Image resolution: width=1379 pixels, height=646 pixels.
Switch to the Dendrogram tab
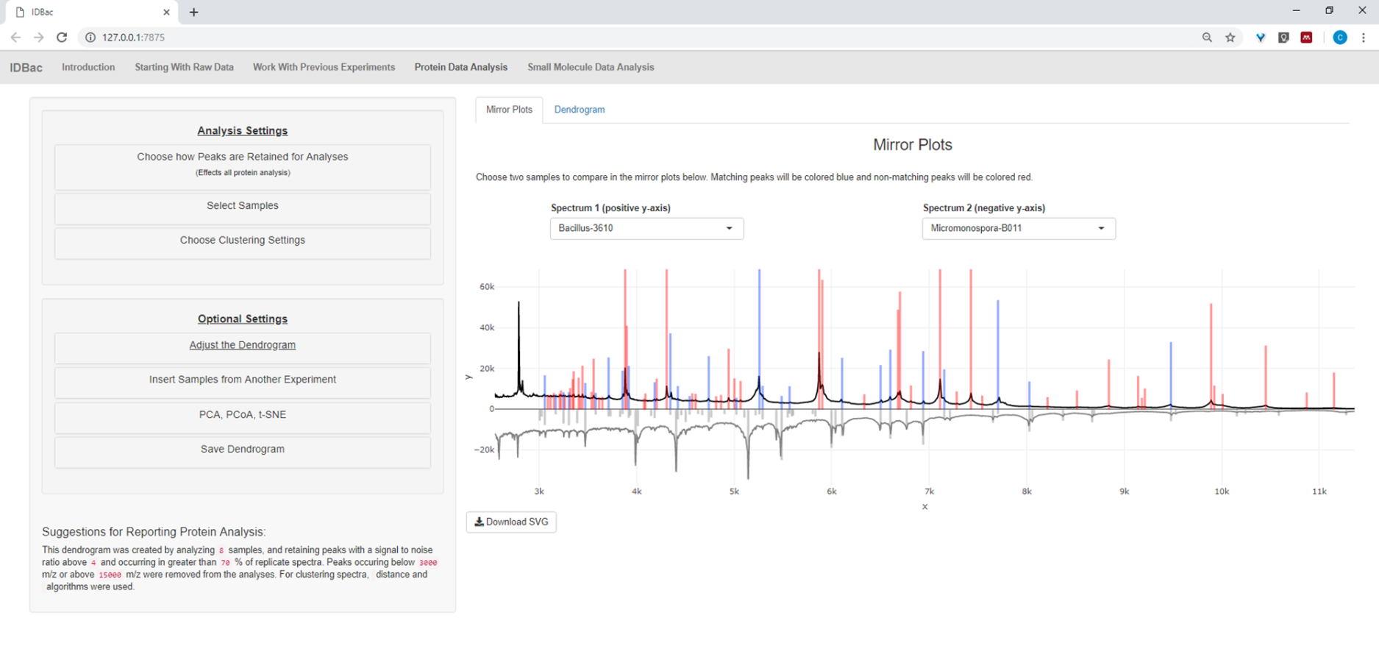(579, 110)
